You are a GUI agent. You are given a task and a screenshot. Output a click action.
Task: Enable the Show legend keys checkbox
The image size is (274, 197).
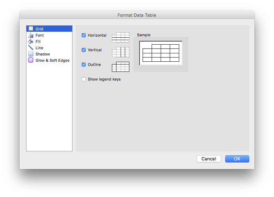[x=84, y=79]
